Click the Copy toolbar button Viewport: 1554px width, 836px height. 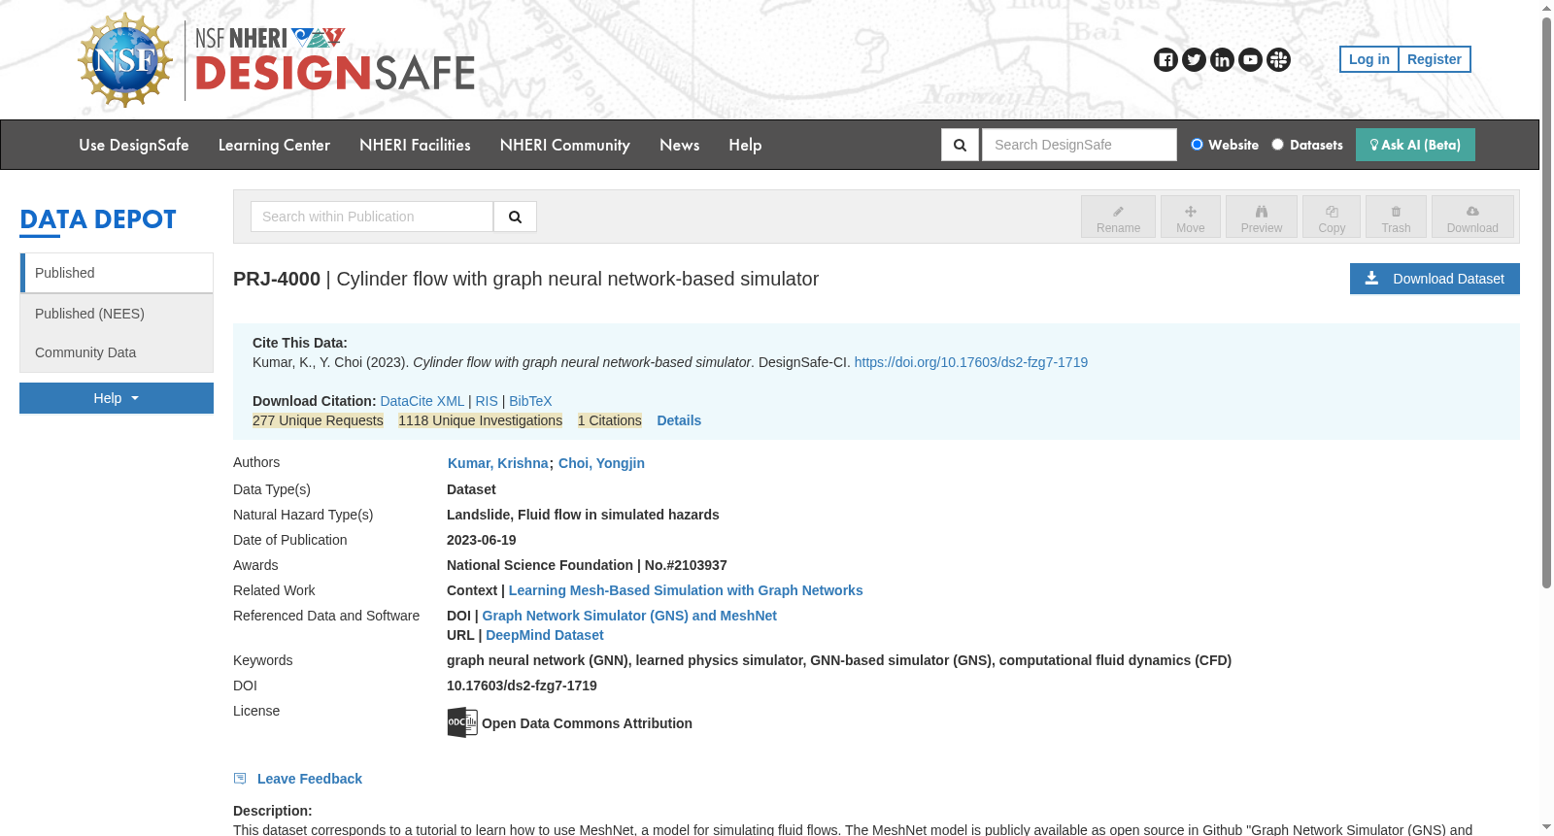1332,217
